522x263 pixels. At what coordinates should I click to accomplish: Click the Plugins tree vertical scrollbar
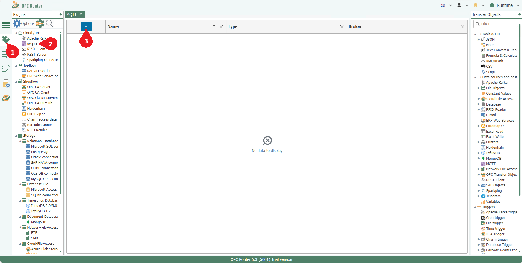click(61, 114)
